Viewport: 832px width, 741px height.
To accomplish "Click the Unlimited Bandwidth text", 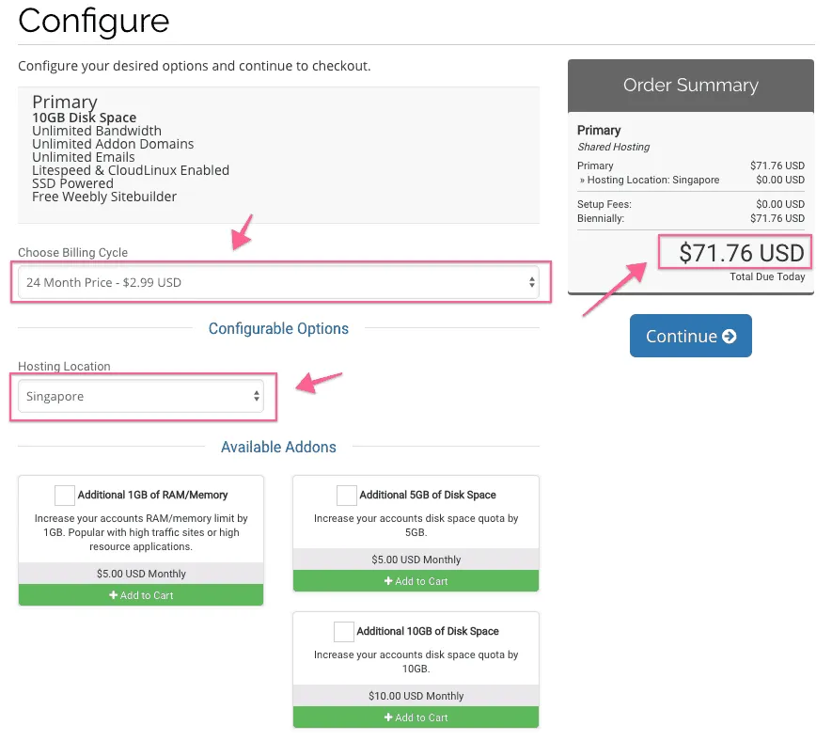I will pyautogui.click(x=97, y=131).
